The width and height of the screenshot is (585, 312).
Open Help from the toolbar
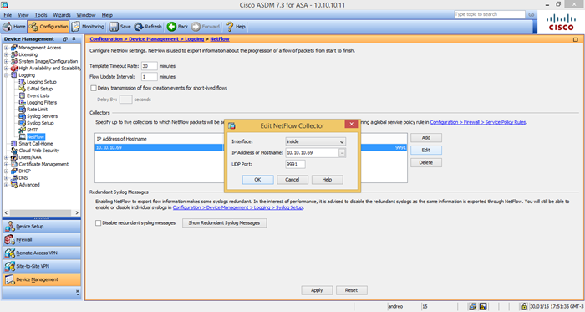[x=236, y=27]
